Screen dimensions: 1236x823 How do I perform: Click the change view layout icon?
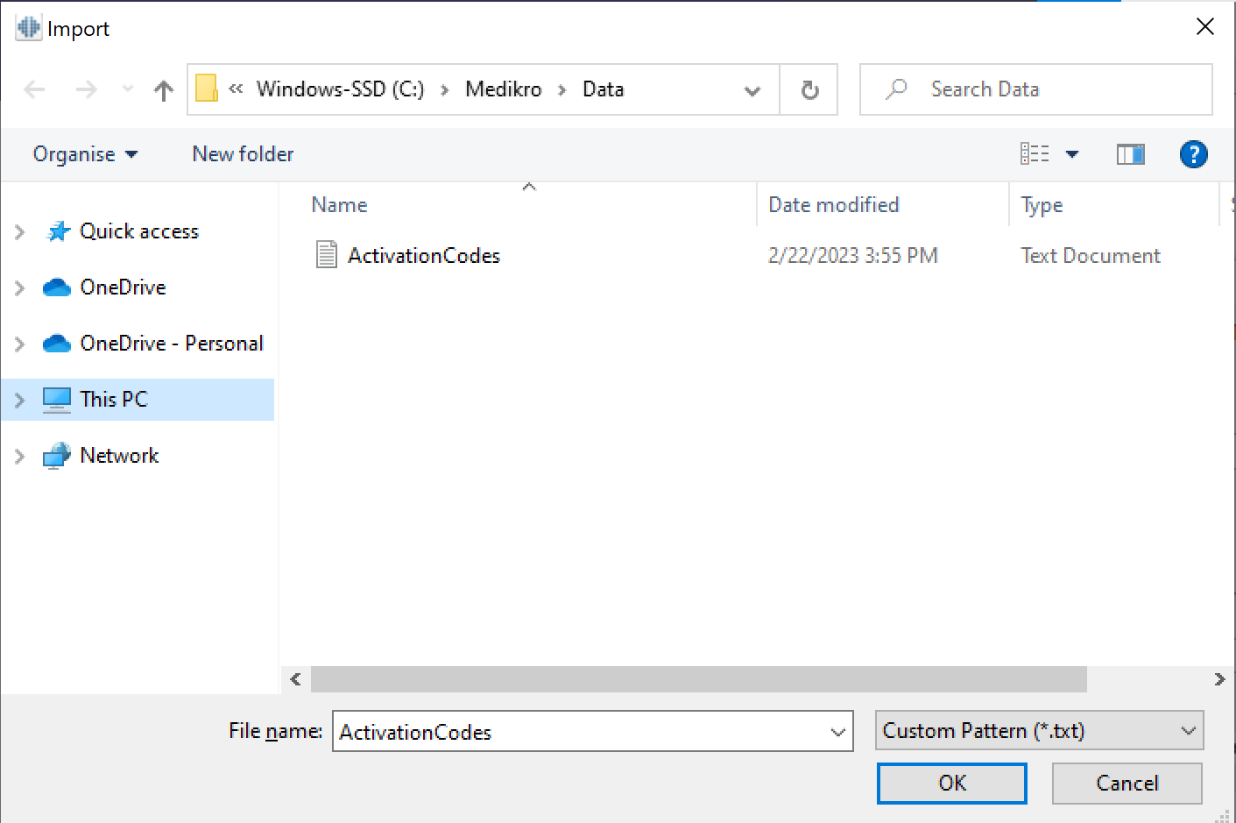coord(1035,154)
